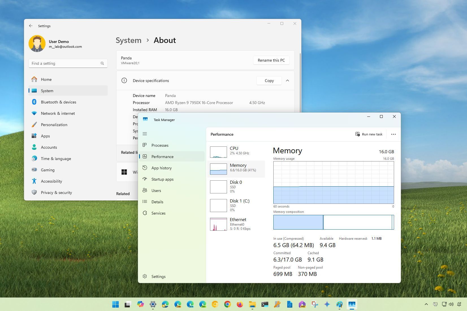Open Startup apps in Task Manager
Image resolution: width=467 pixels, height=311 pixels.
(162, 179)
